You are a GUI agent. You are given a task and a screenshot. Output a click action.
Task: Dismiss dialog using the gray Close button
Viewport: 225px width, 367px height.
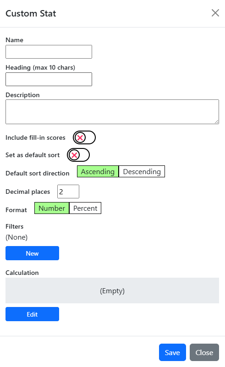(x=204, y=352)
